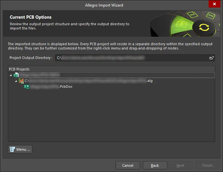Screen dimensions: 223x172
Task: Close the Allegro Import Wizard window
Action: pos(214,4)
